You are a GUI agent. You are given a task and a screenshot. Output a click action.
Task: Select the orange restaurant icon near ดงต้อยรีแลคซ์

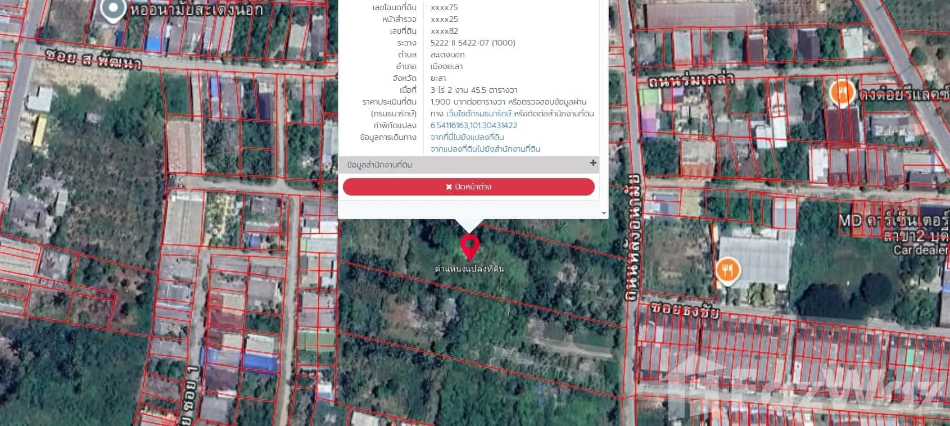tap(842, 92)
